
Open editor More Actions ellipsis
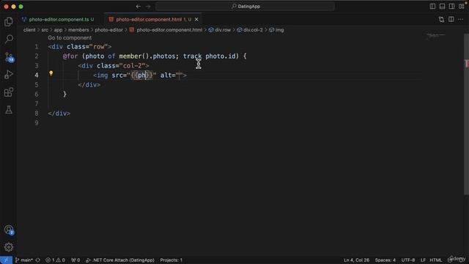461,20
